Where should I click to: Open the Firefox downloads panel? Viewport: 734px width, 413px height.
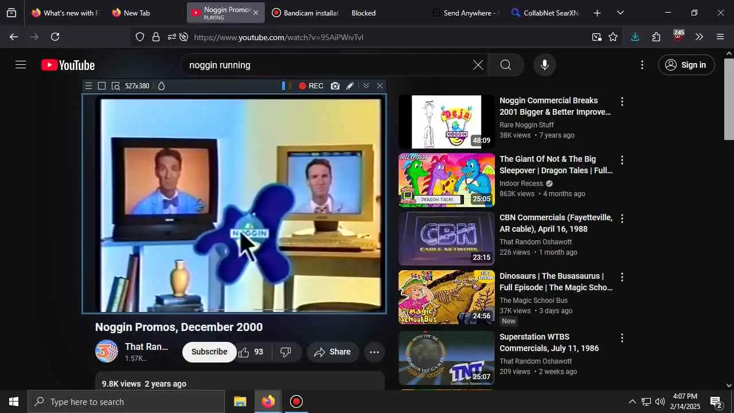[x=635, y=37]
